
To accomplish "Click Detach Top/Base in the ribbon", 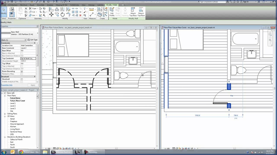I will (141, 12).
